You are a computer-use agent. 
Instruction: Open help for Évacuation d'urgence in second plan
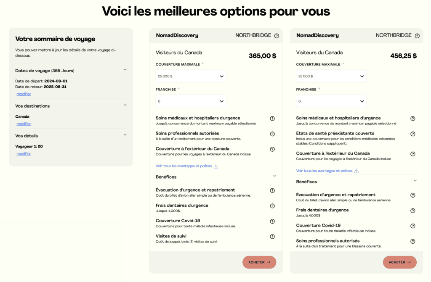pos(413,195)
